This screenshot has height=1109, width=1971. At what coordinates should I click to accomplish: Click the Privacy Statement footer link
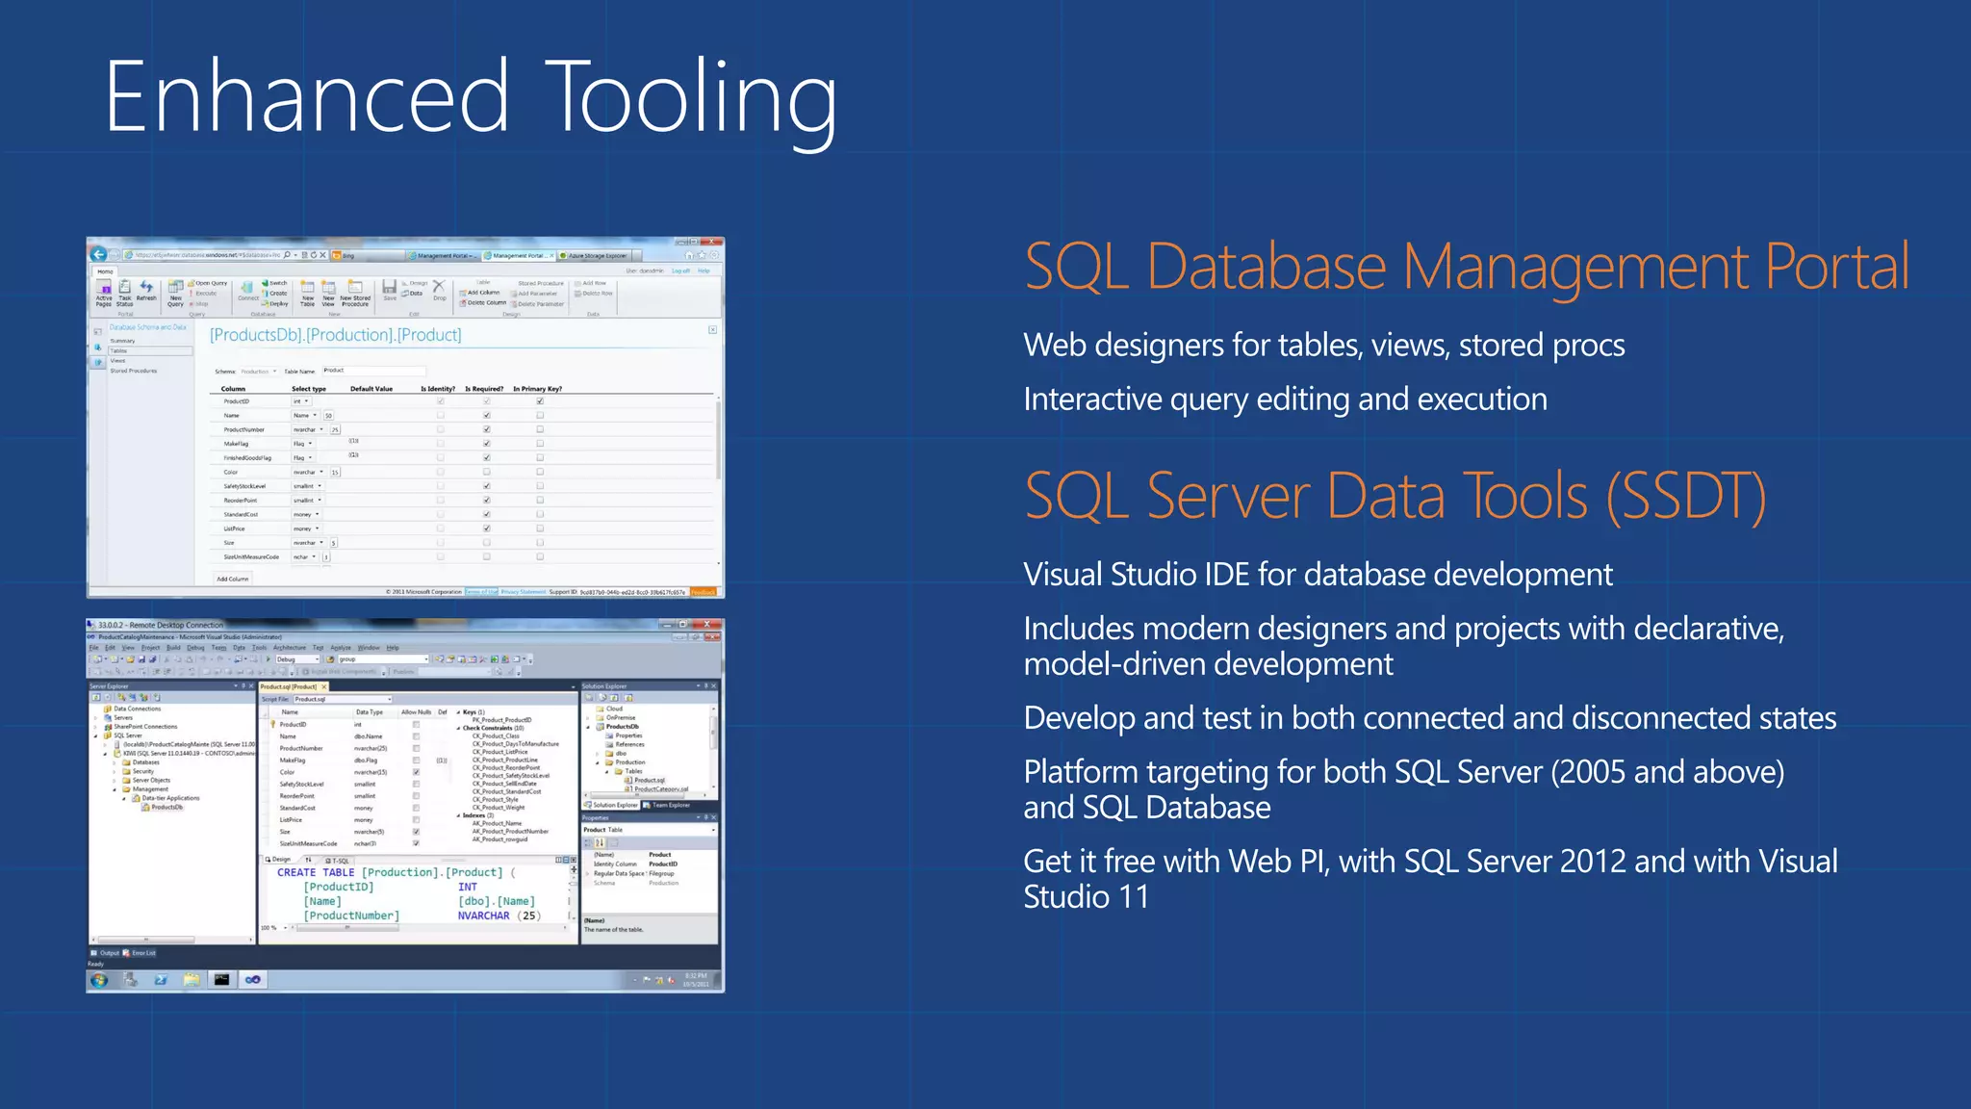coord(524,592)
